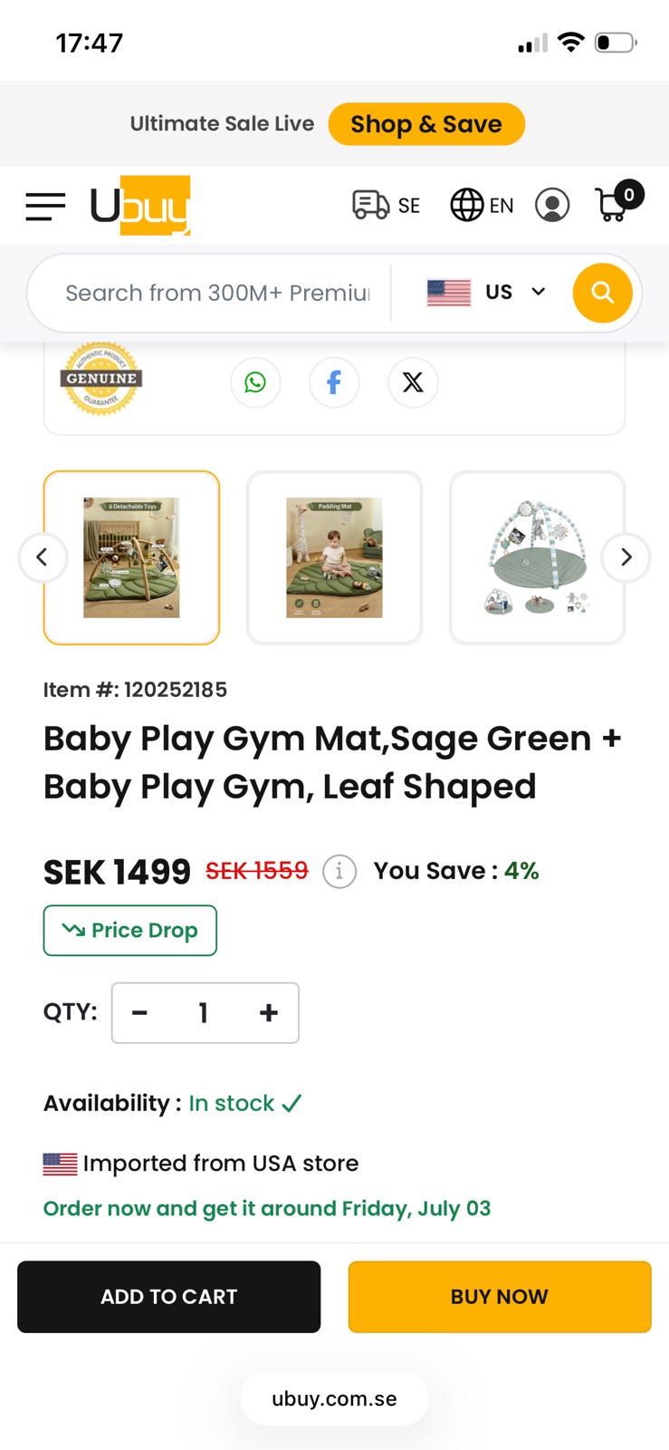669x1450 pixels.
Task: Select the baby sitting on mat thumbnail
Action: 334,557
